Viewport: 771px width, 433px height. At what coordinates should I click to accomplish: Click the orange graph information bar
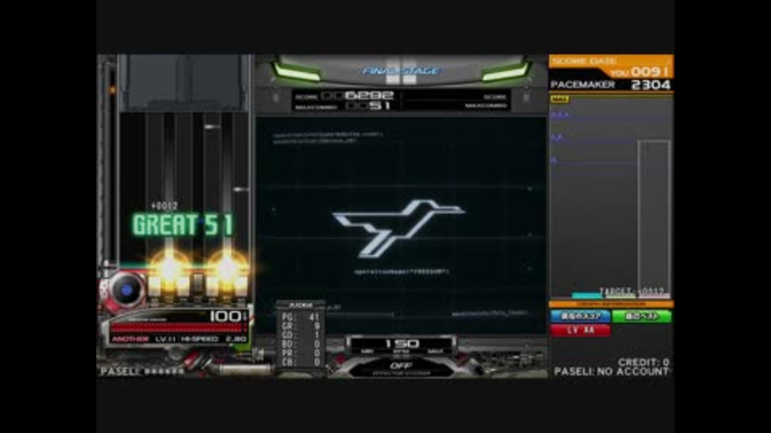pos(610,305)
